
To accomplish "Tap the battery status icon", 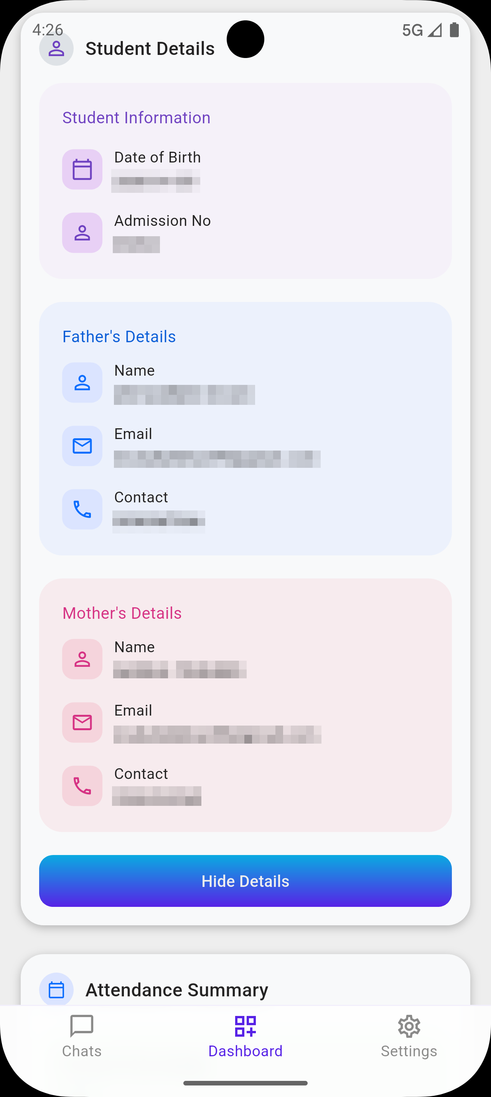I will (x=454, y=30).
